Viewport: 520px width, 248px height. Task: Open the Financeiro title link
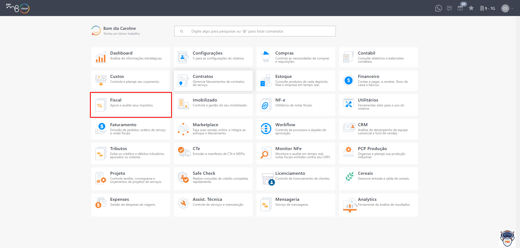(x=369, y=77)
